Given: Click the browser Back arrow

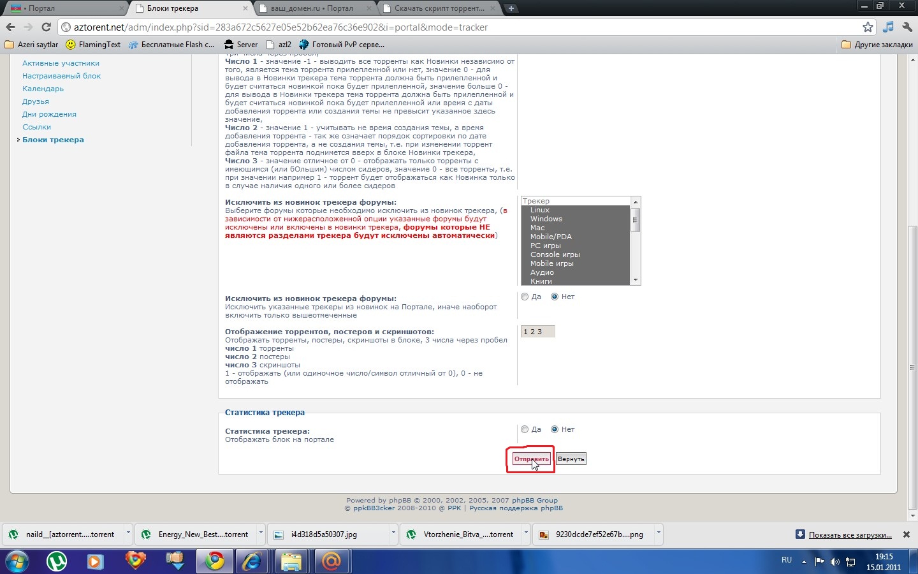Looking at the screenshot, I should pyautogui.click(x=10, y=27).
